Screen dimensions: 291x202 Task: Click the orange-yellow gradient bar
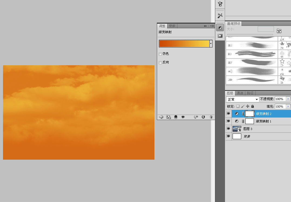(x=184, y=44)
